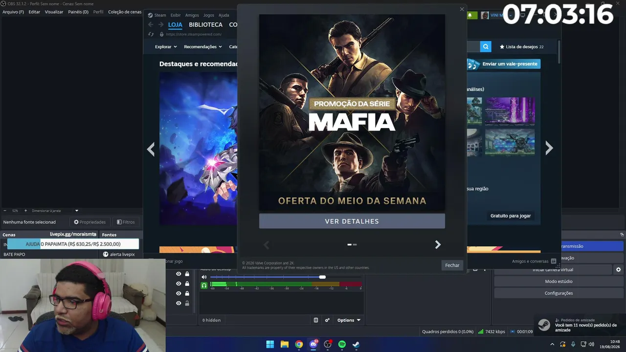Open virtual camera settings gear

[619, 269]
